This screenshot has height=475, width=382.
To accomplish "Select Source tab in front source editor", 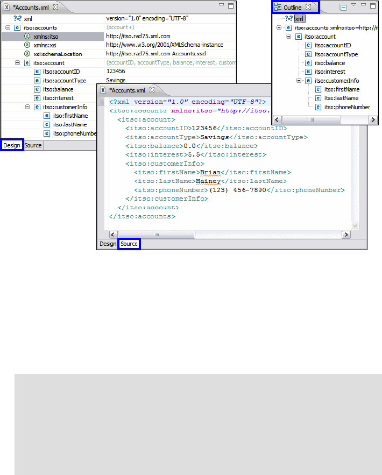I will [x=129, y=244].
